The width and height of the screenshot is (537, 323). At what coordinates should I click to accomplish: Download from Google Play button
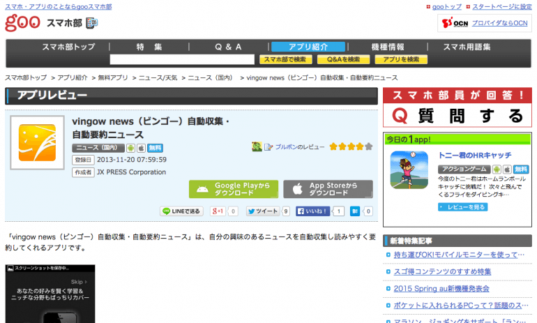click(x=234, y=189)
